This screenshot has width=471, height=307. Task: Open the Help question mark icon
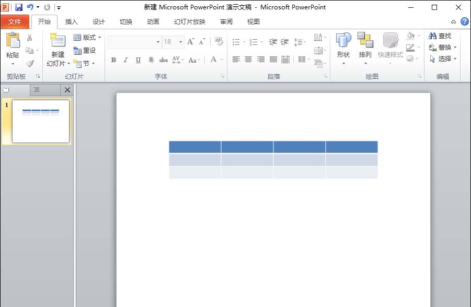click(x=464, y=21)
